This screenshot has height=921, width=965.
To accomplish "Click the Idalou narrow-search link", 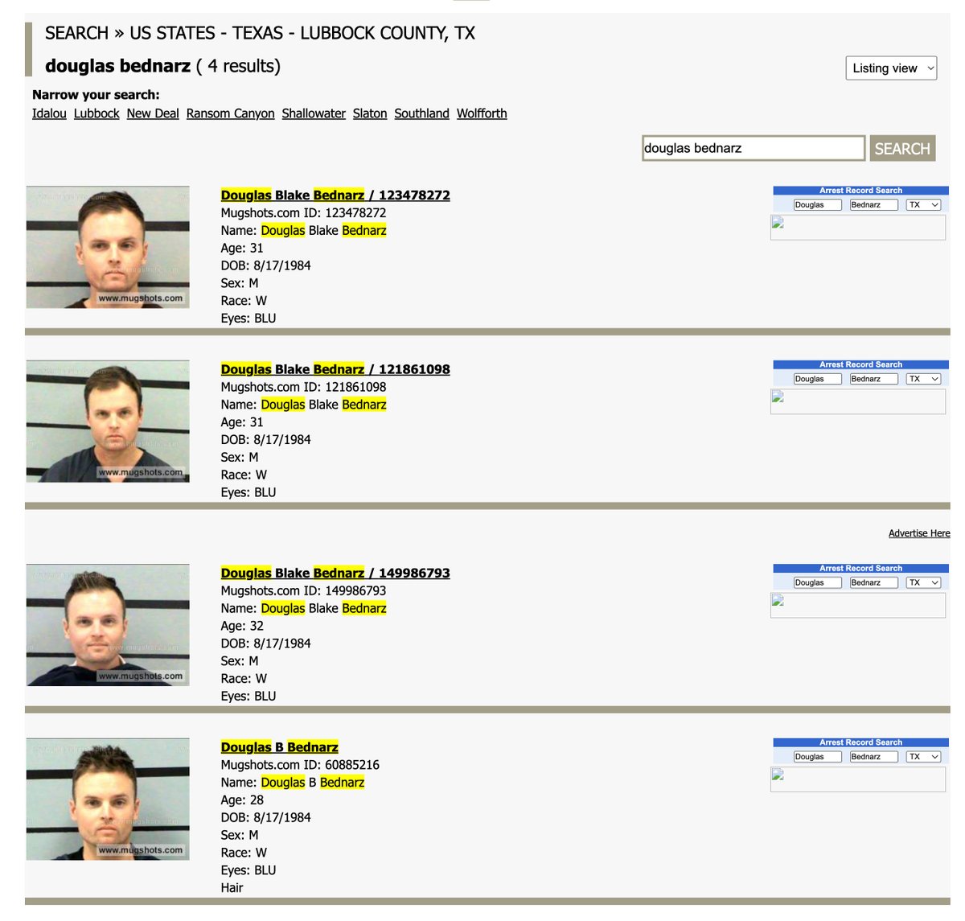I will [x=49, y=113].
